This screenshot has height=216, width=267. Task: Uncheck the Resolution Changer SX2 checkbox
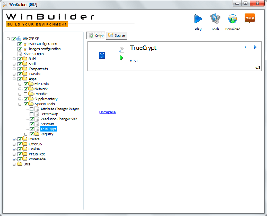pos(32,119)
